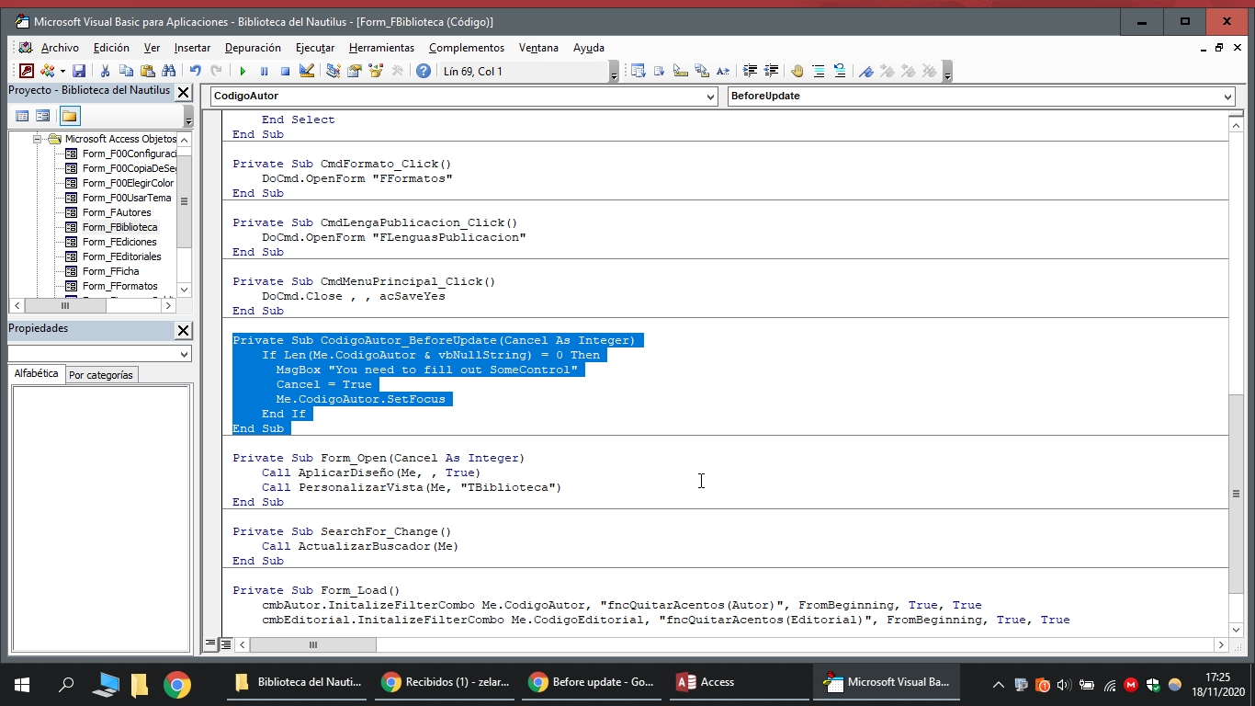Close the Proyecto panel with its X
Image resolution: width=1255 pixels, height=706 pixels.
tap(183, 92)
